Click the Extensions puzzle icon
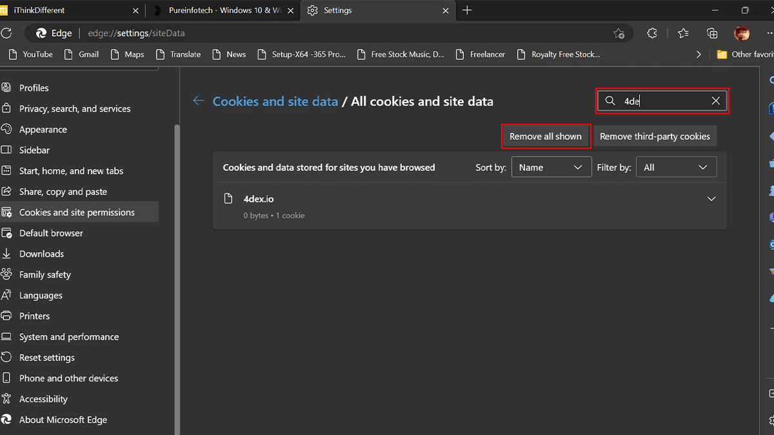The height and width of the screenshot is (435, 774). click(x=652, y=33)
